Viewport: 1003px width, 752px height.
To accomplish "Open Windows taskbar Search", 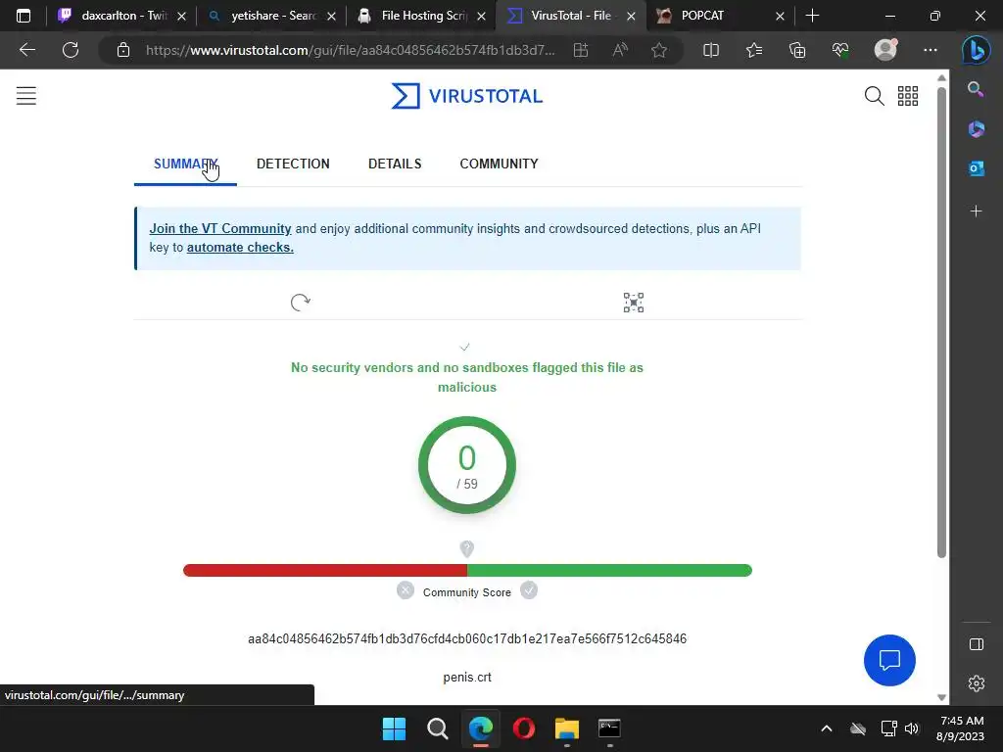I will click(438, 728).
